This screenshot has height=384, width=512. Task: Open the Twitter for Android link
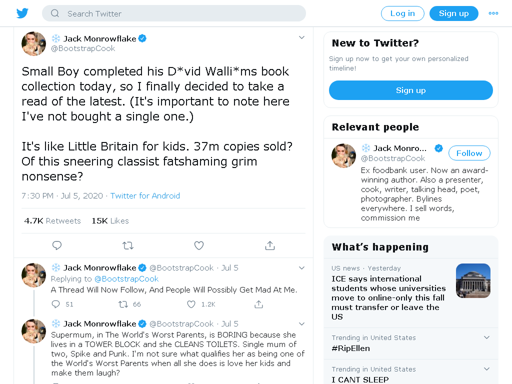click(145, 195)
